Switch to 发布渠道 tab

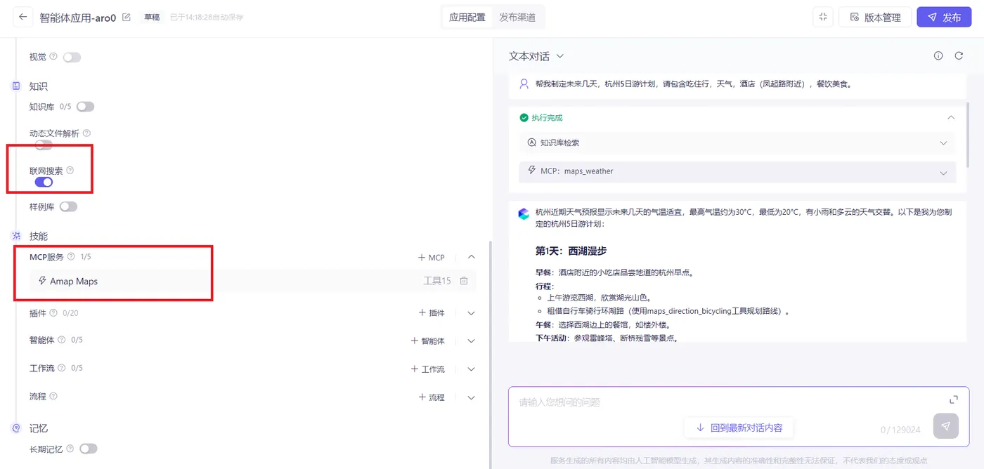click(x=517, y=18)
